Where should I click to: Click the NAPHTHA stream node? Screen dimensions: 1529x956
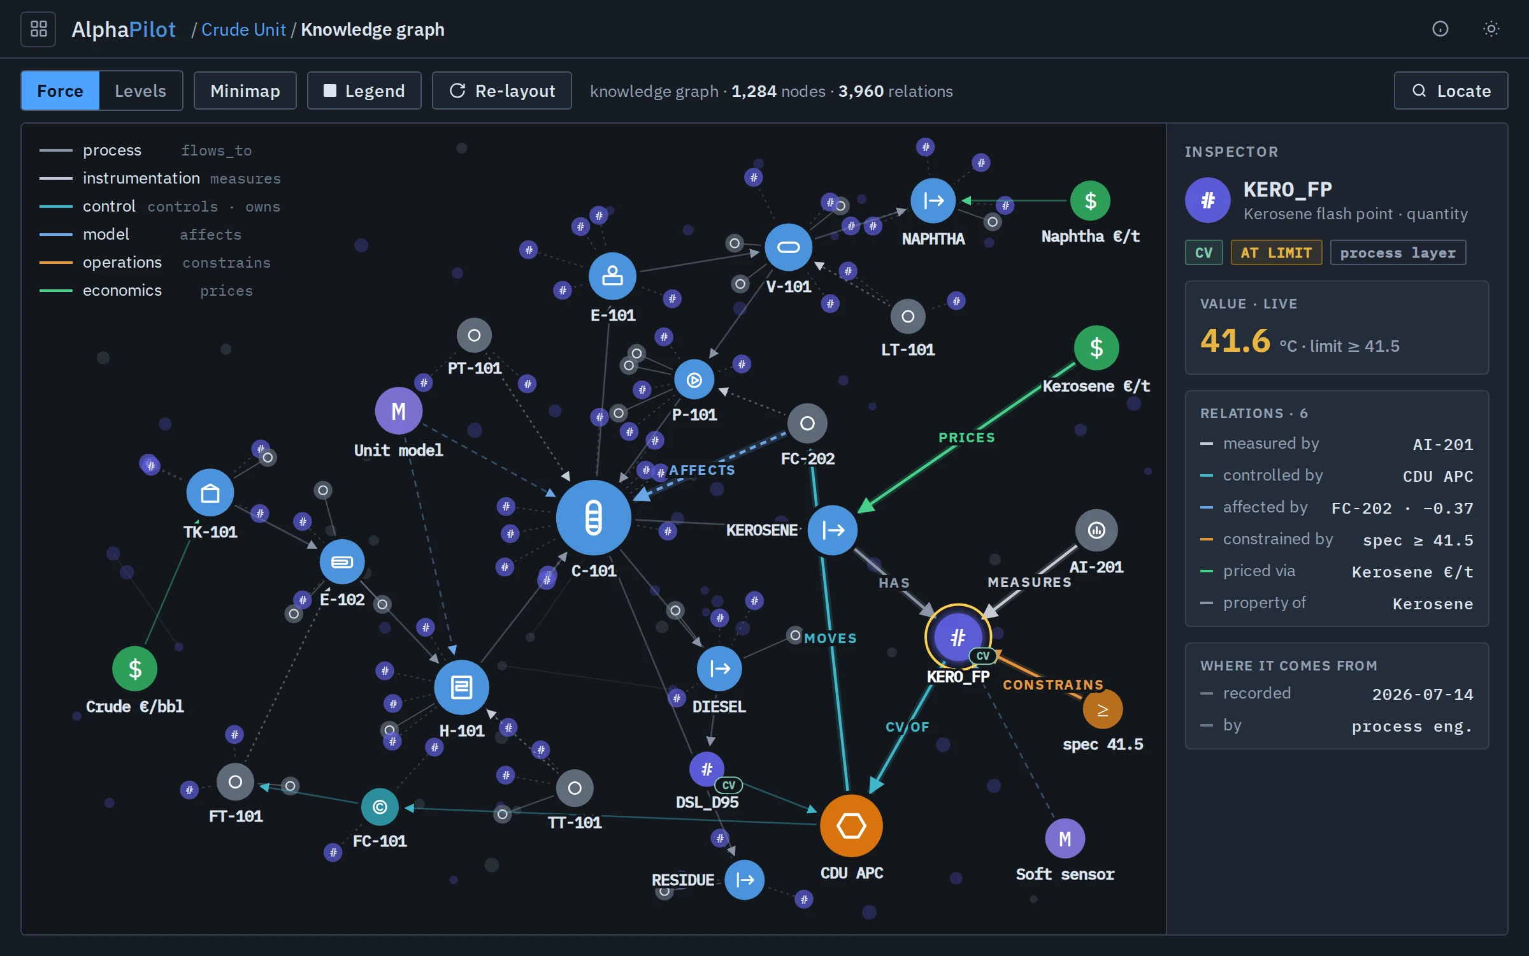933,201
